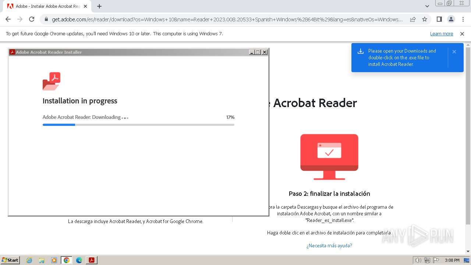
Task: Open Microsoft Edge from taskbar
Action: (79, 260)
